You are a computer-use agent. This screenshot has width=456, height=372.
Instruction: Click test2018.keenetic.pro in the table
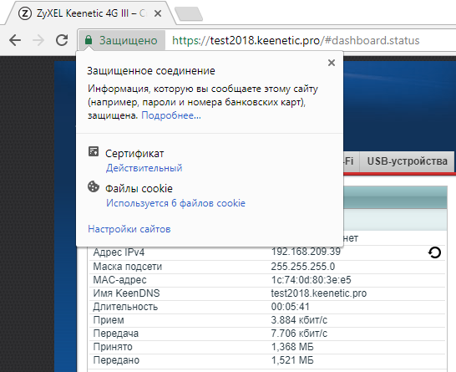[319, 293]
